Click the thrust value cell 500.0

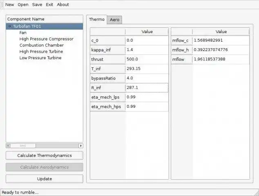click(147, 59)
